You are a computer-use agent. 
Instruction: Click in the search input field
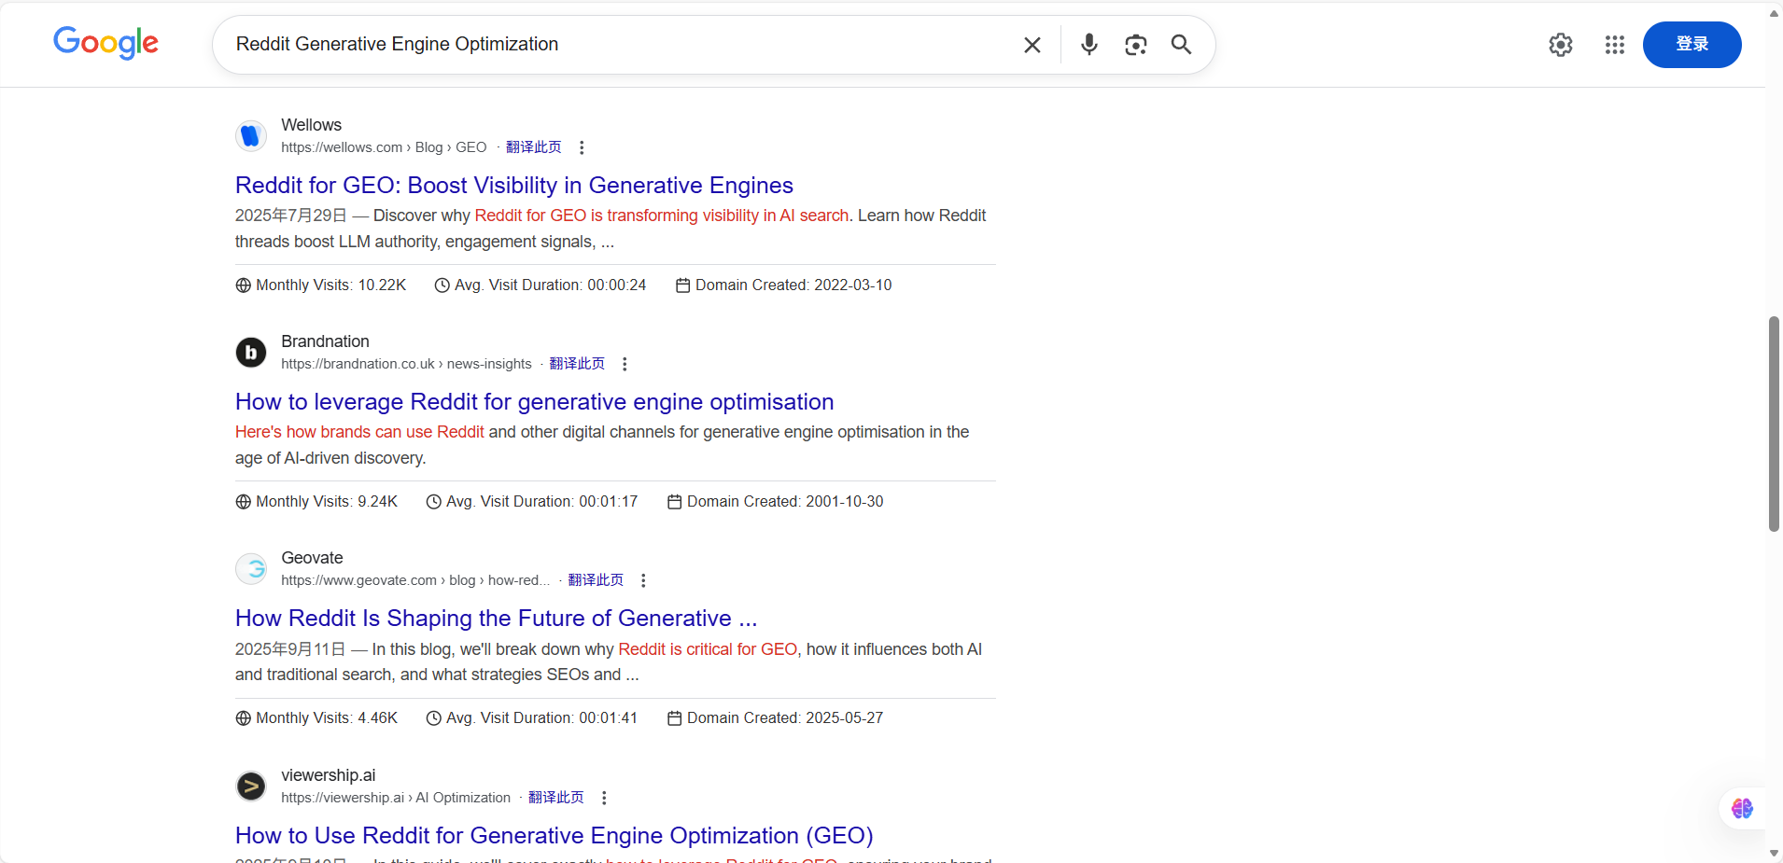(616, 45)
